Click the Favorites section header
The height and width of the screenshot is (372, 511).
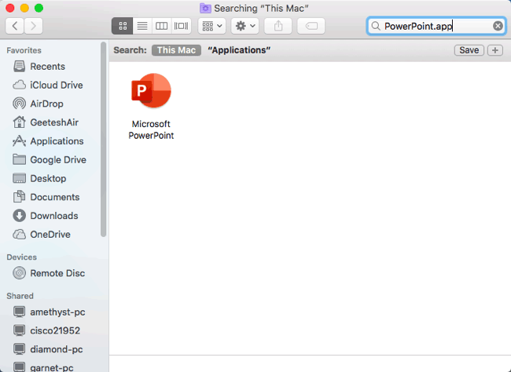click(24, 50)
